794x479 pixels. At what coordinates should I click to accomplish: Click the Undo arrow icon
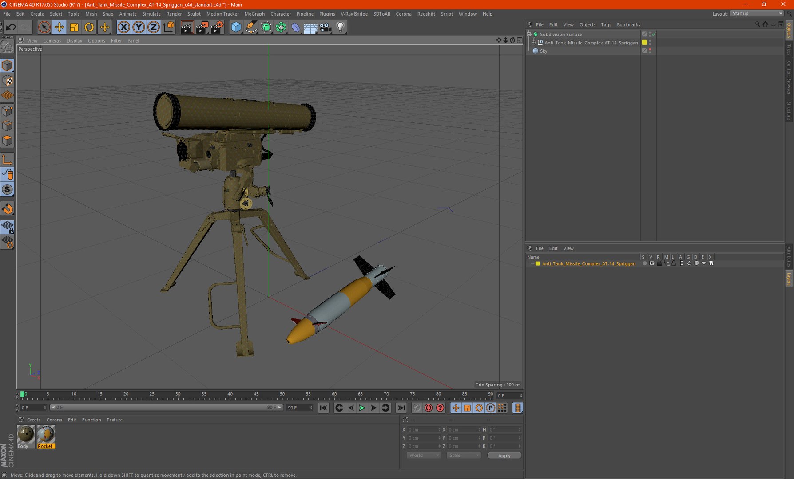tap(10, 27)
